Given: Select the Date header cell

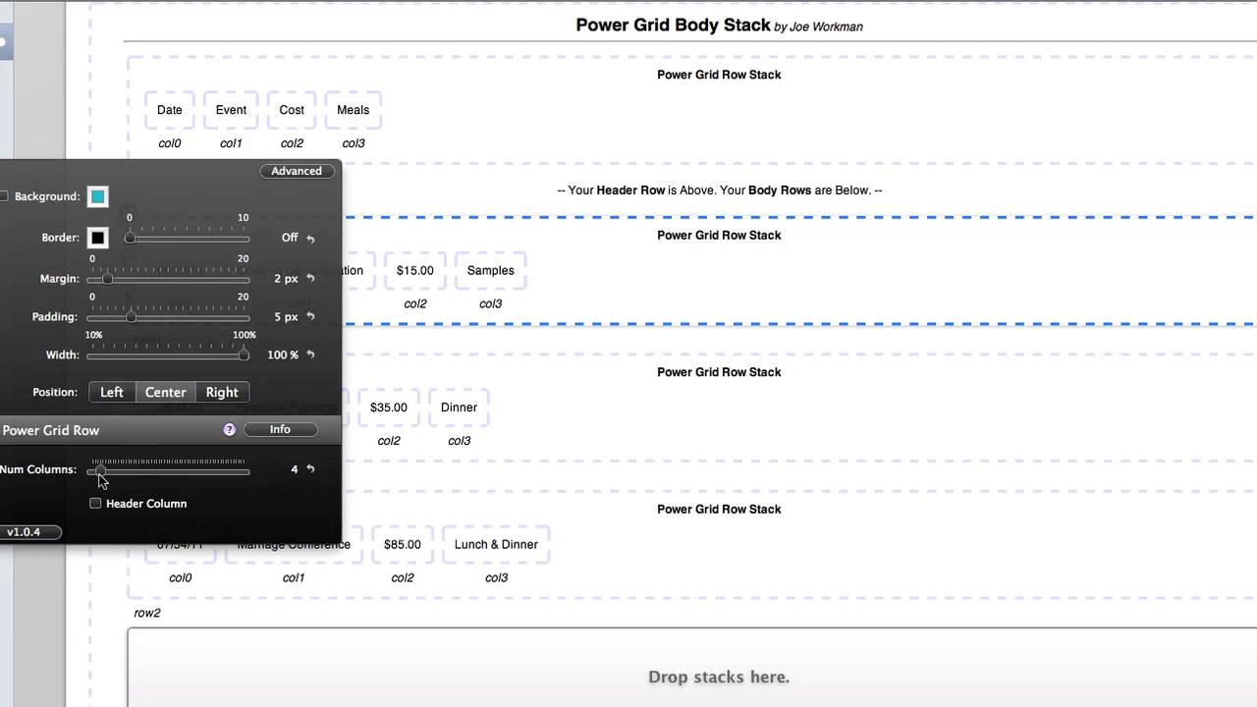Looking at the screenshot, I should point(170,110).
